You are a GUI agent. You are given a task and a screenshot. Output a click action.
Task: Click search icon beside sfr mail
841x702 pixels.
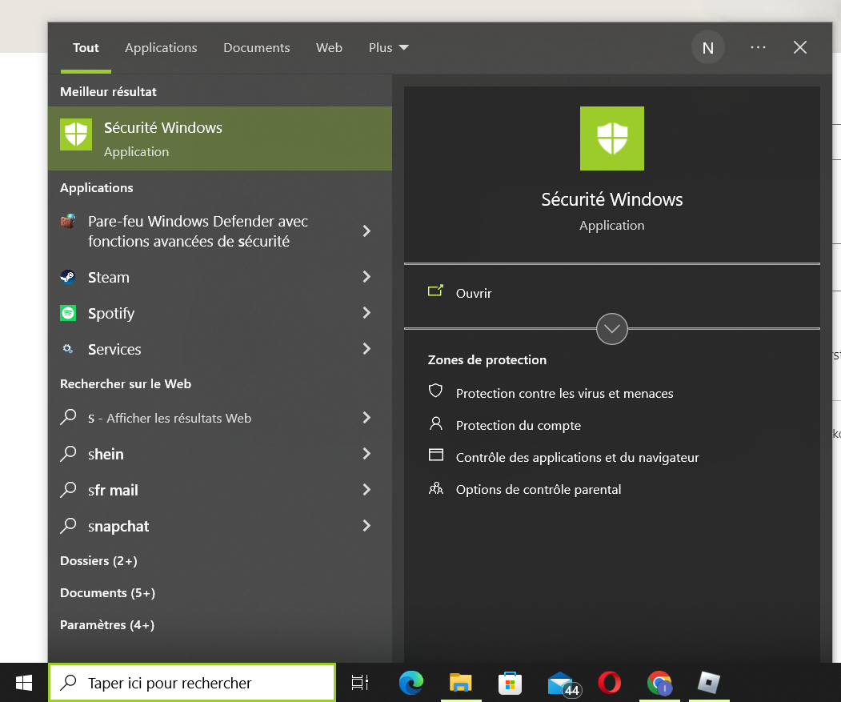(x=68, y=489)
